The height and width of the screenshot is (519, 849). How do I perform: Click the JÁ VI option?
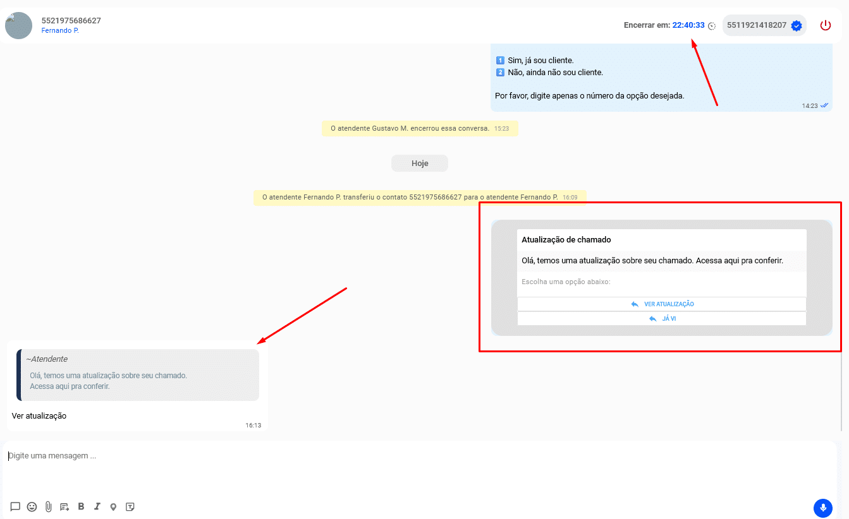(x=662, y=318)
